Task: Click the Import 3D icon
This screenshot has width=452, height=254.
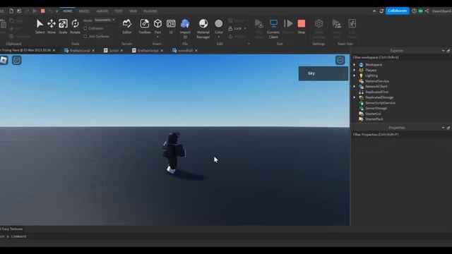Action: point(185,23)
